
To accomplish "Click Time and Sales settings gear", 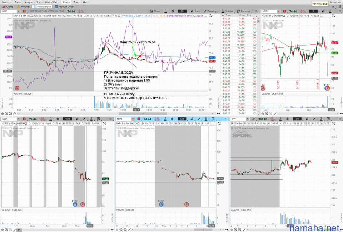I will 223,15.
